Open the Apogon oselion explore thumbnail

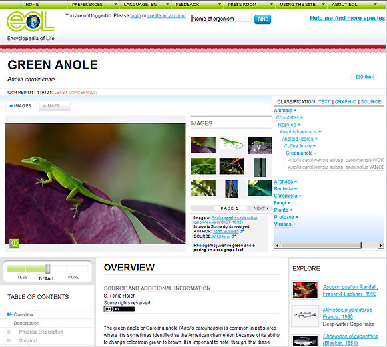(x=305, y=290)
